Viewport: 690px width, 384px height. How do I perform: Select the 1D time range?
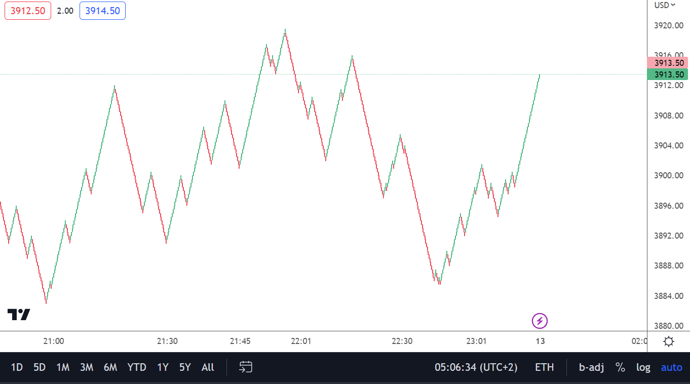pyautogui.click(x=17, y=367)
